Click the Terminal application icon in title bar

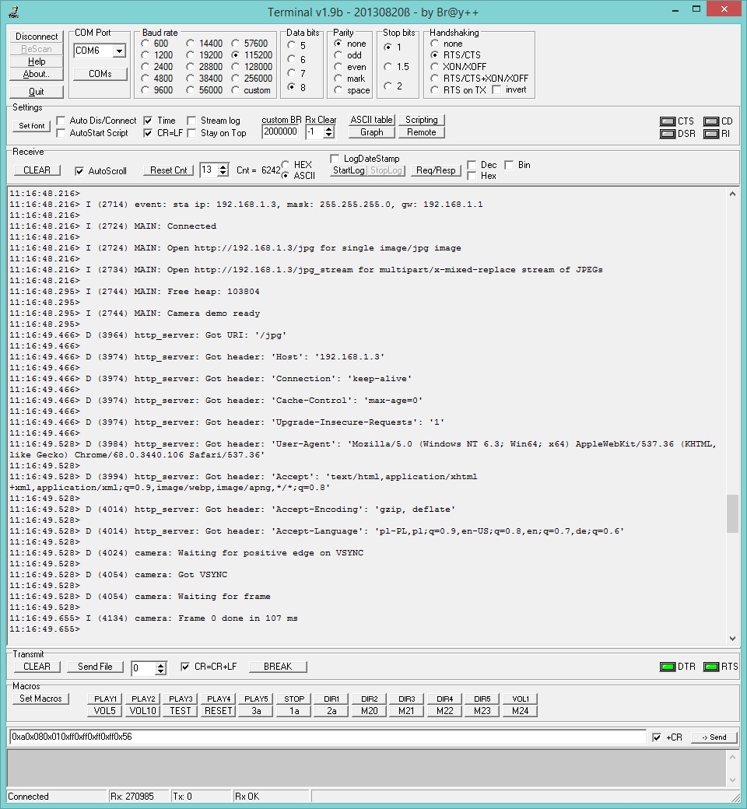tap(13, 12)
